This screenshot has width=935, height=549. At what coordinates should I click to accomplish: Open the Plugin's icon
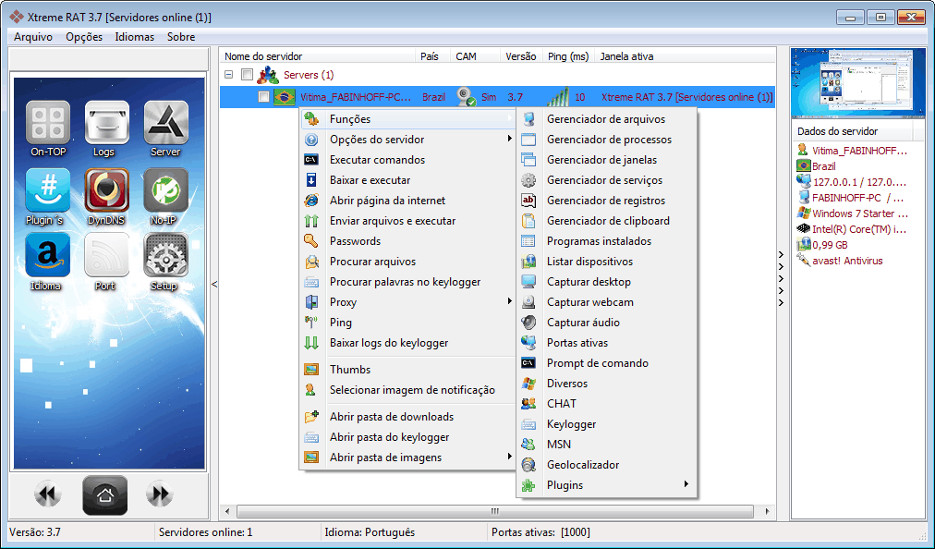tap(48, 190)
